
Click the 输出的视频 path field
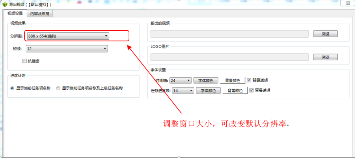click(x=230, y=34)
